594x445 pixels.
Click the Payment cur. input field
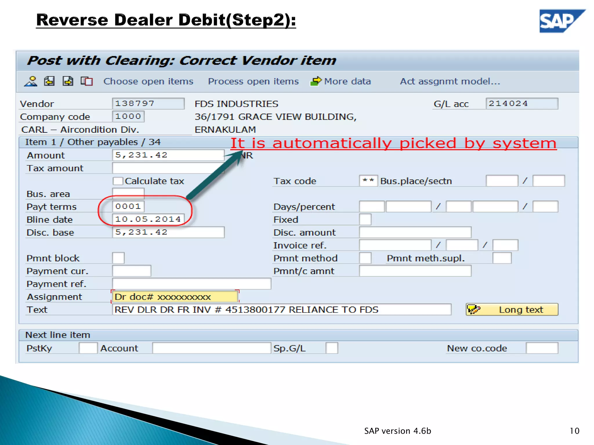pyautogui.click(x=132, y=271)
